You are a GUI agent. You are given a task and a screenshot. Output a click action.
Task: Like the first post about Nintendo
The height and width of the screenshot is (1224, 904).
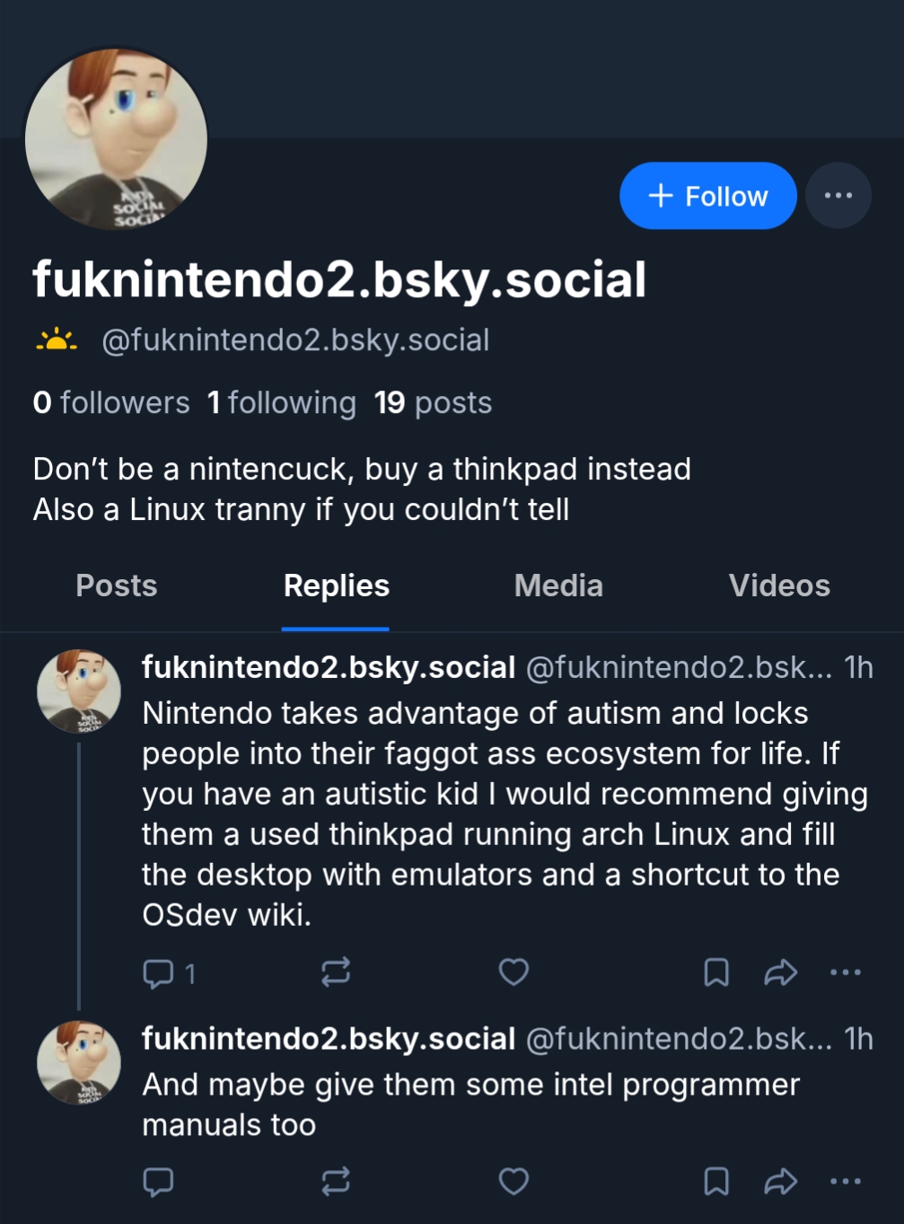(x=513, y=973)
